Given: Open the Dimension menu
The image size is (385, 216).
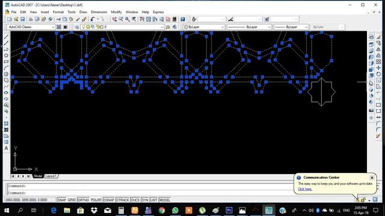Looking at the screenshot, I should tap(99, 12).
